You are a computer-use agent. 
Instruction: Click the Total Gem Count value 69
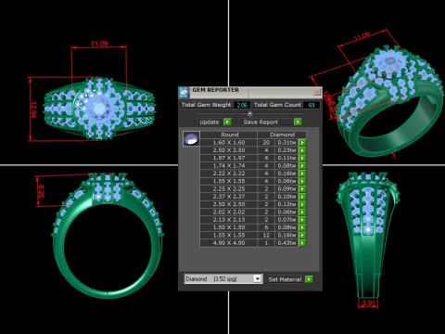coord(311,105)
